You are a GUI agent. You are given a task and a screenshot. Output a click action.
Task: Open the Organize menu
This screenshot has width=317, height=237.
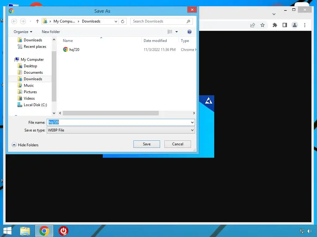23,32
